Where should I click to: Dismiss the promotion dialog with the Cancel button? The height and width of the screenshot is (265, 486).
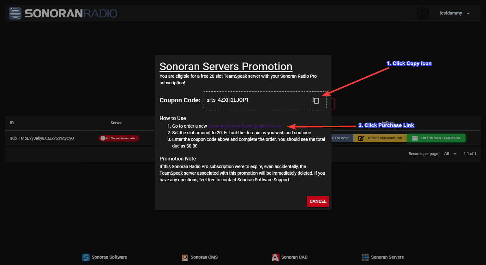[x=318, y=202]
